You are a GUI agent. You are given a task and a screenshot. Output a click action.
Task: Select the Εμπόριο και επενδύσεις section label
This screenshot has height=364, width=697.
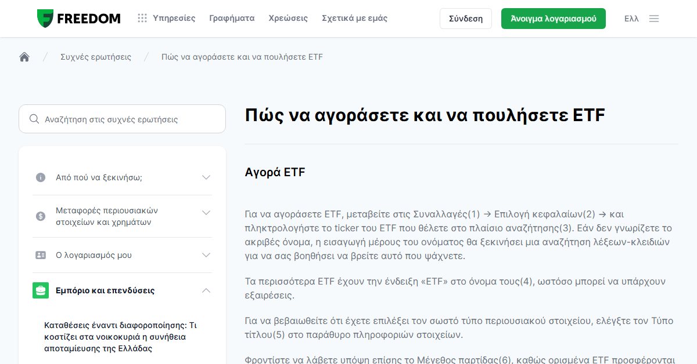[x=105, y=290]
